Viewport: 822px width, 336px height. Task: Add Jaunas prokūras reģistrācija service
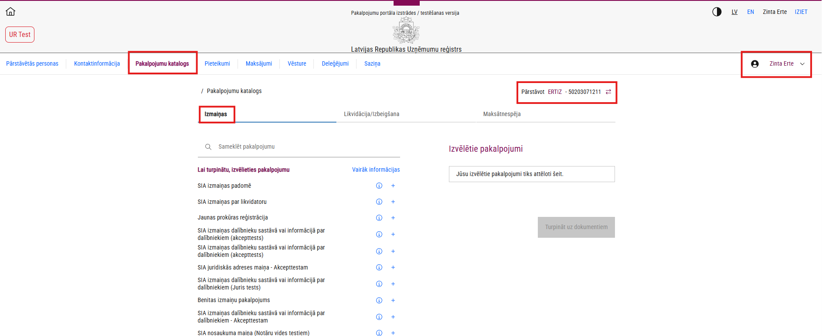tap(393, 218)
